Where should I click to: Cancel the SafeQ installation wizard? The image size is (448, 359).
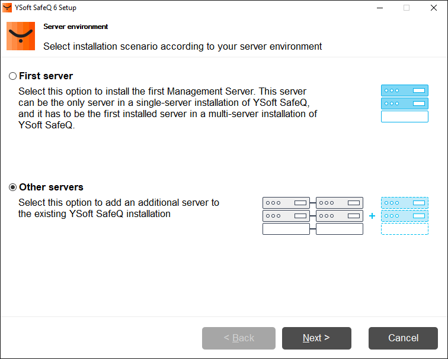pos(403,338)
